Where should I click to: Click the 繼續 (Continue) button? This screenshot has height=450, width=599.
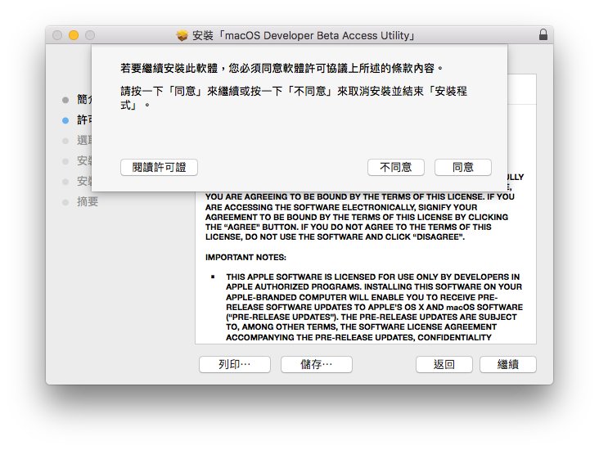507,364
